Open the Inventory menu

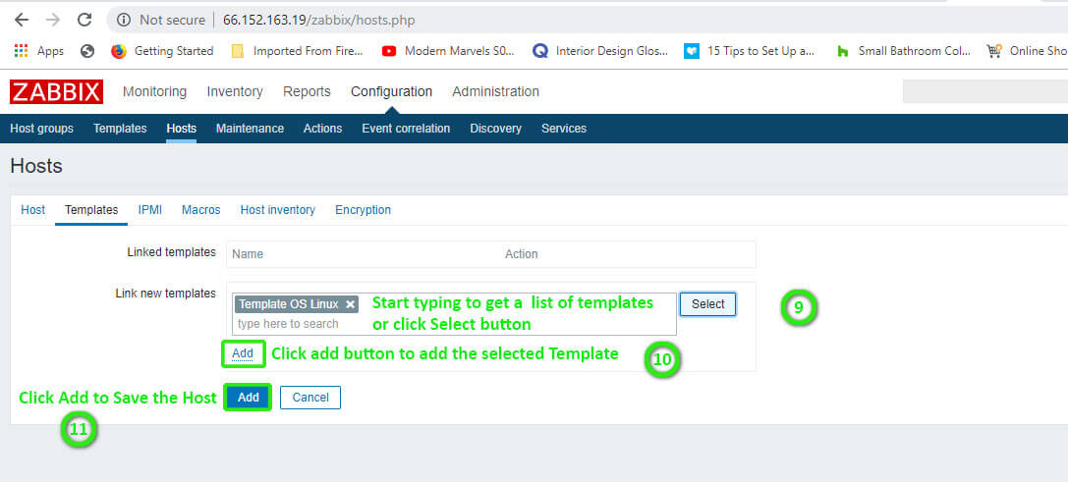(235, 91)
